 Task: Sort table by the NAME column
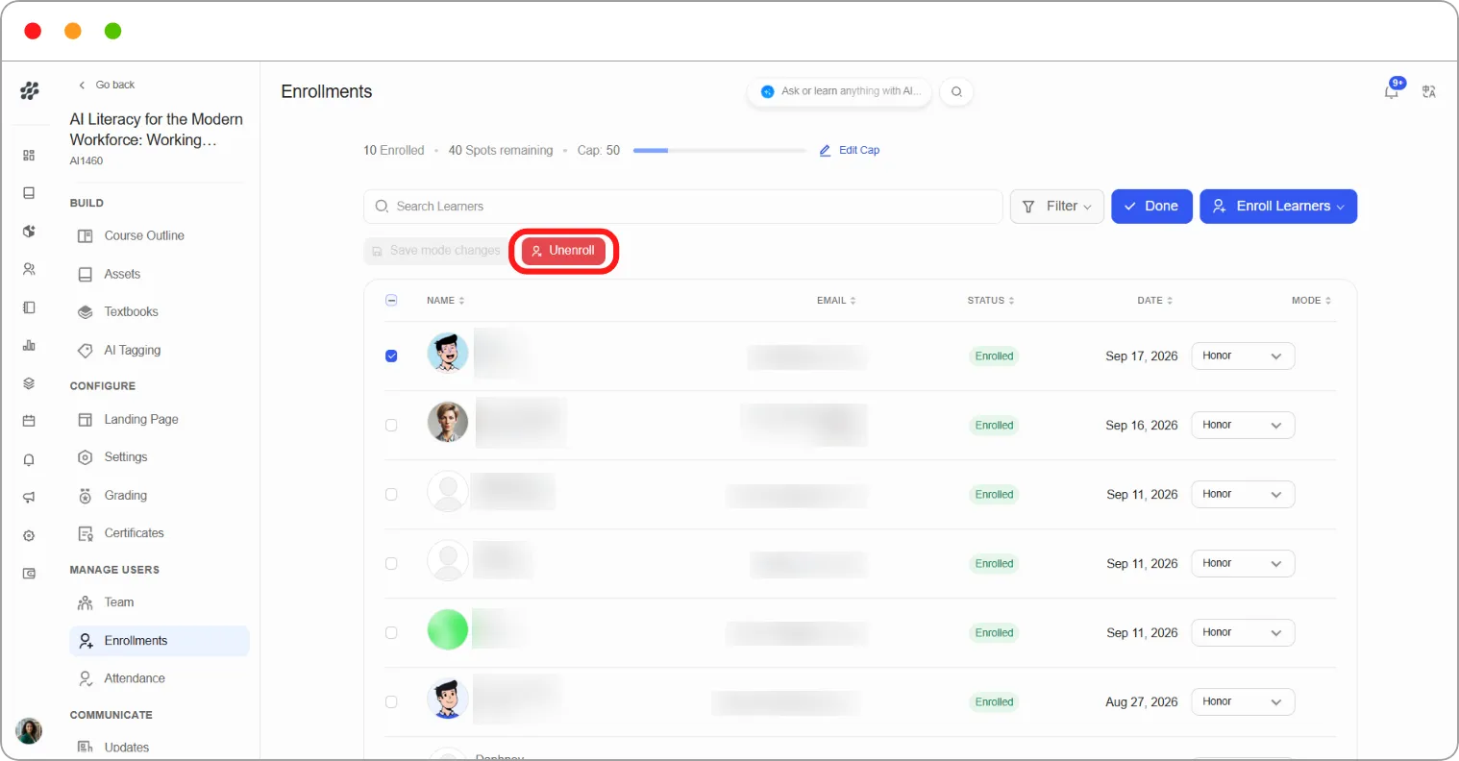tap(445, 301)
